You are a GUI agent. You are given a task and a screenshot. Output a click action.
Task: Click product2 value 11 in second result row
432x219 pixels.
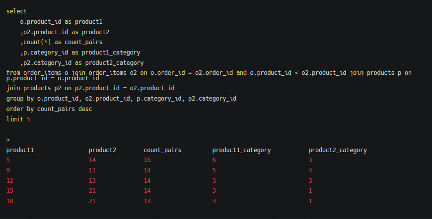click(92, 170)
